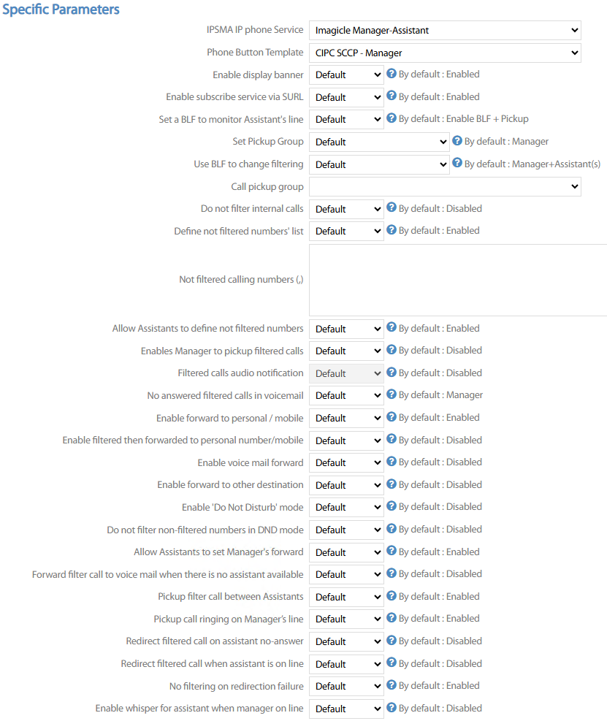
Task: Click help icon for Enable voice mail forward
Action: [x=391, y=462]
